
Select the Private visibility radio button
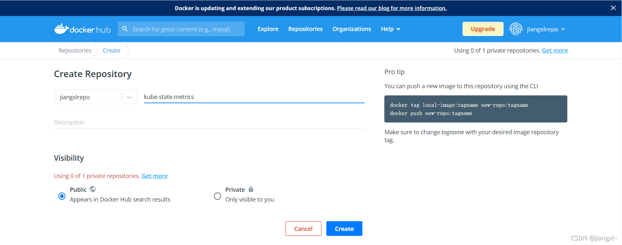217,196
